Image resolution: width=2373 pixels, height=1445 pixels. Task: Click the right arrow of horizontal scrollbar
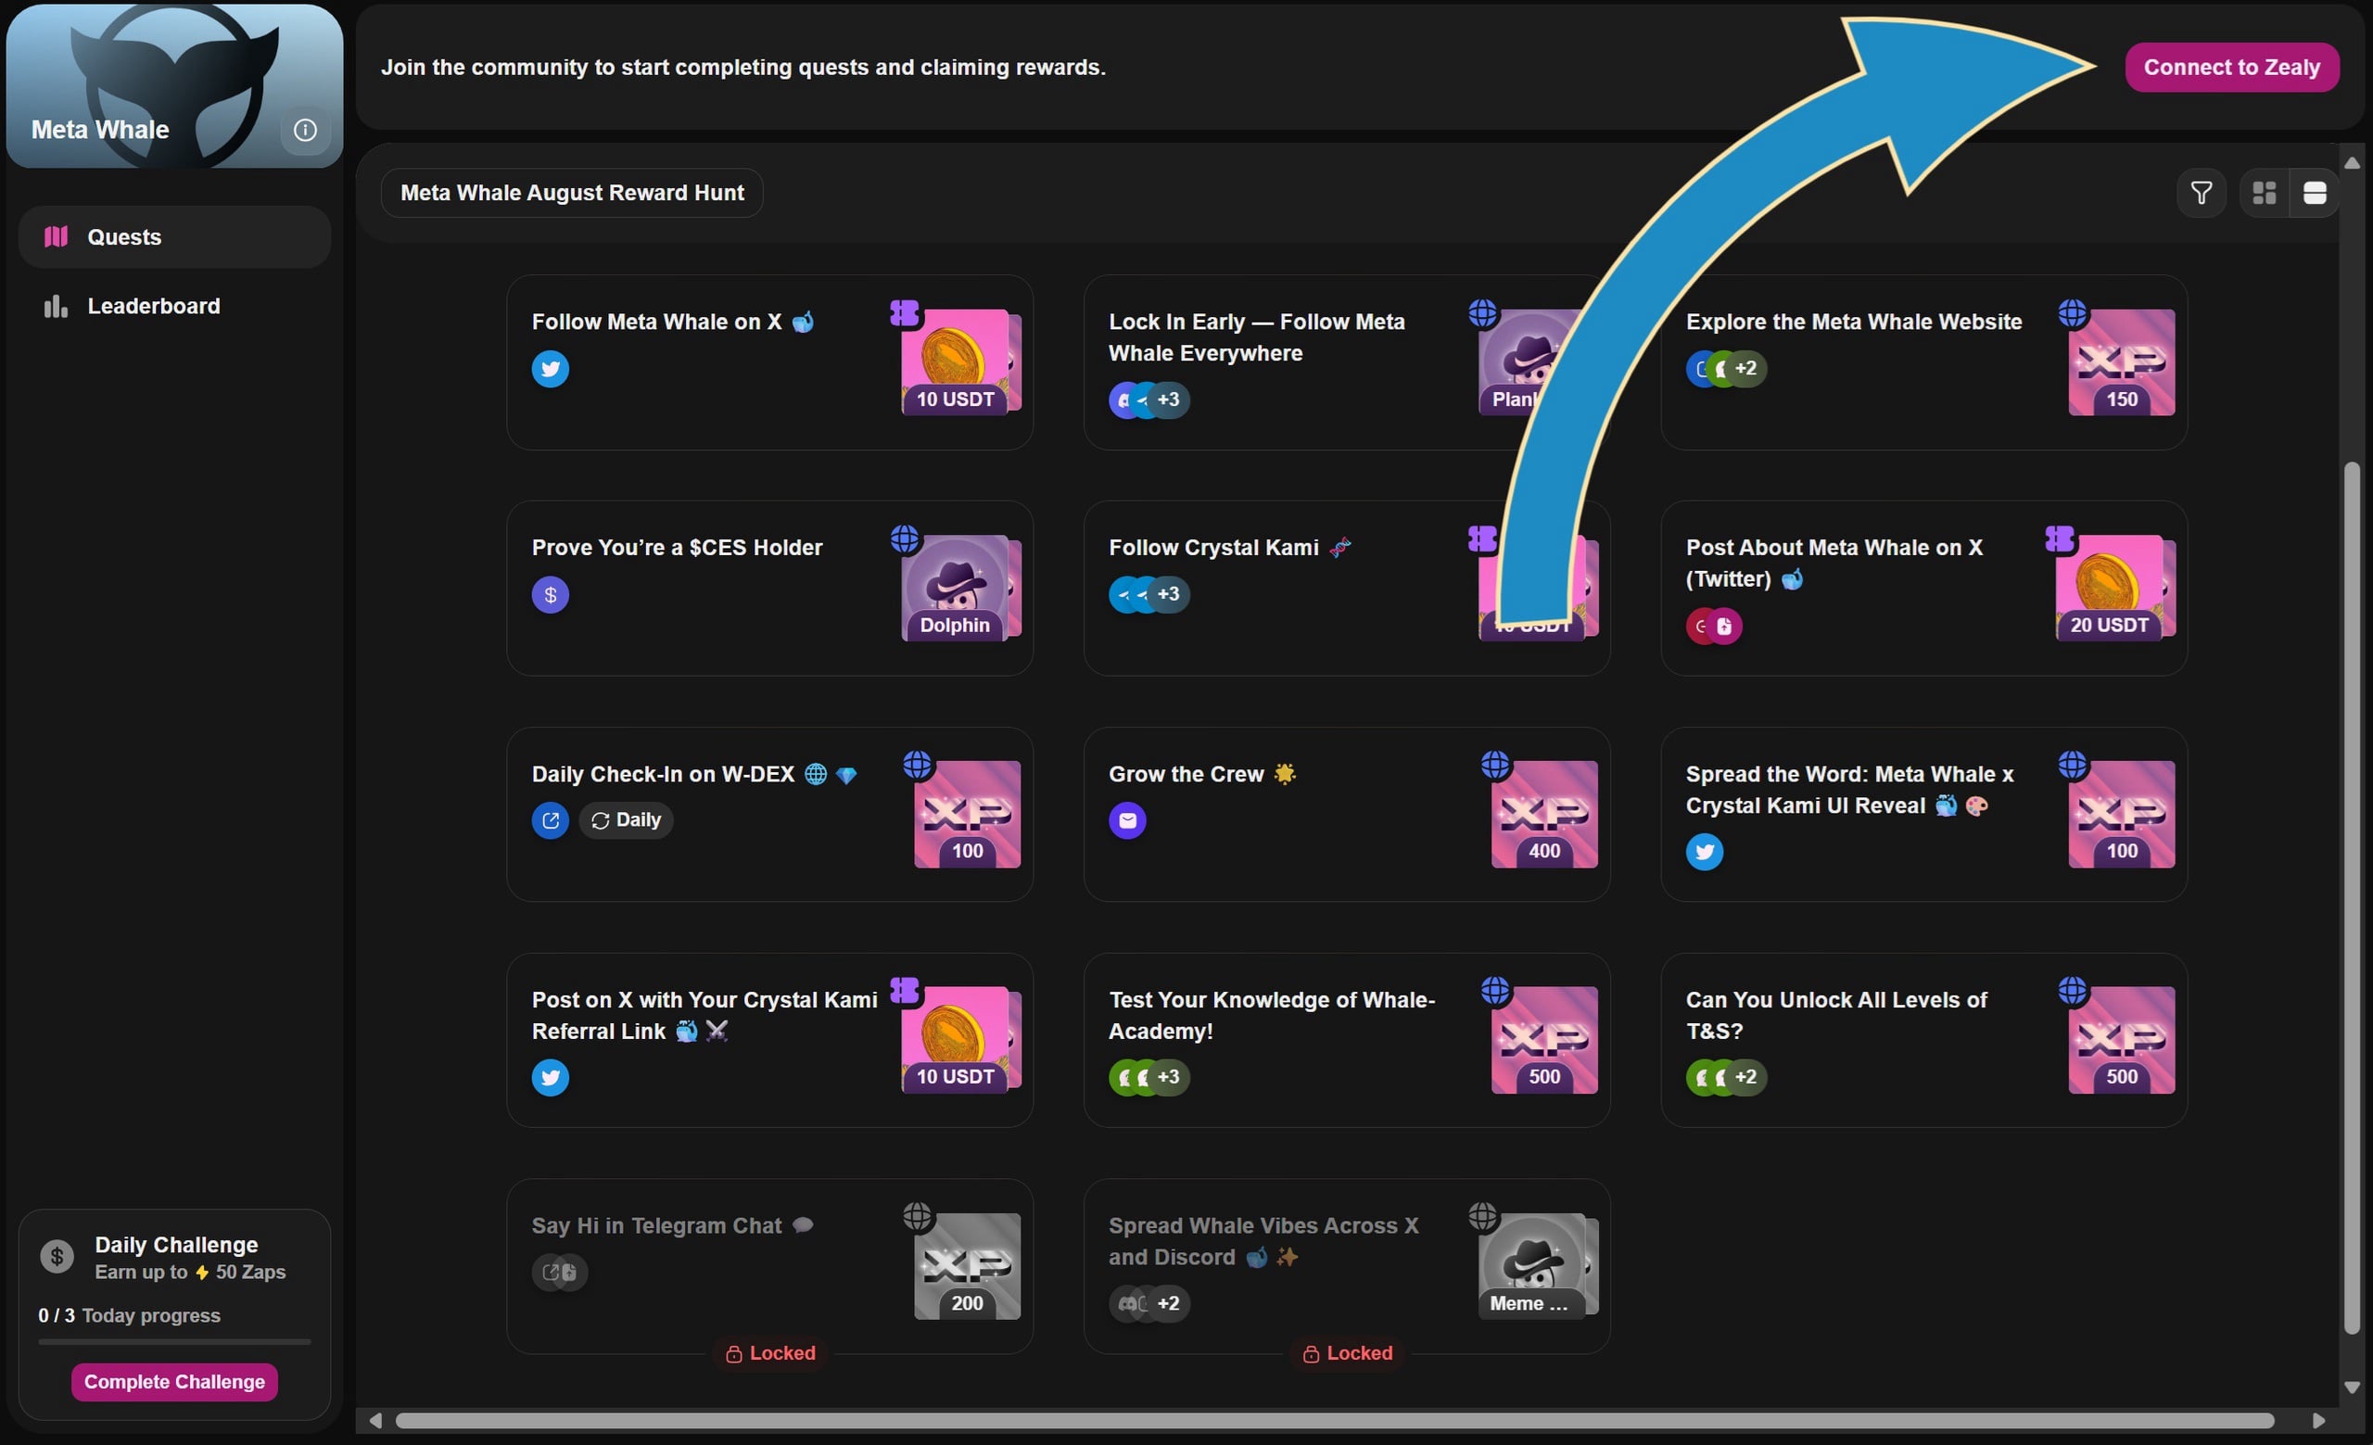(2318, 1421)
